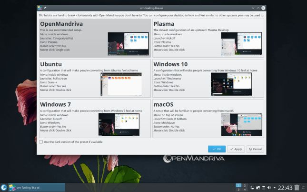Click the 'Launcher: Full screen' text
The width and height of the screenshot is (307, 192).
[x=53, y=78]
